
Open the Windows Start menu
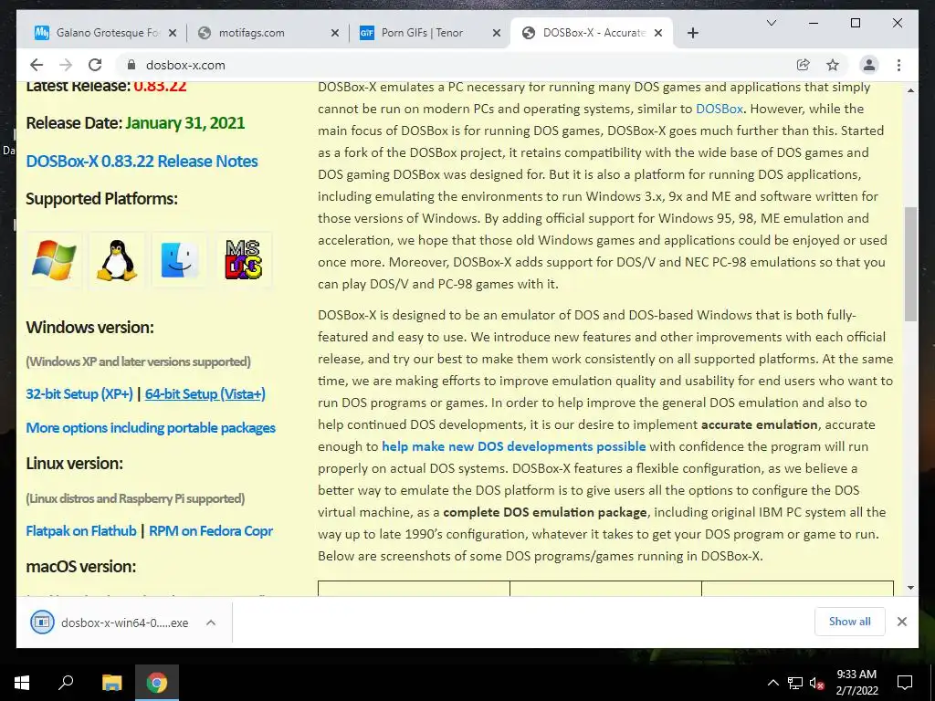pos(22,682)
